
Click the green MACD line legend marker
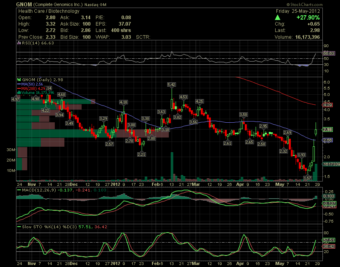19,190
